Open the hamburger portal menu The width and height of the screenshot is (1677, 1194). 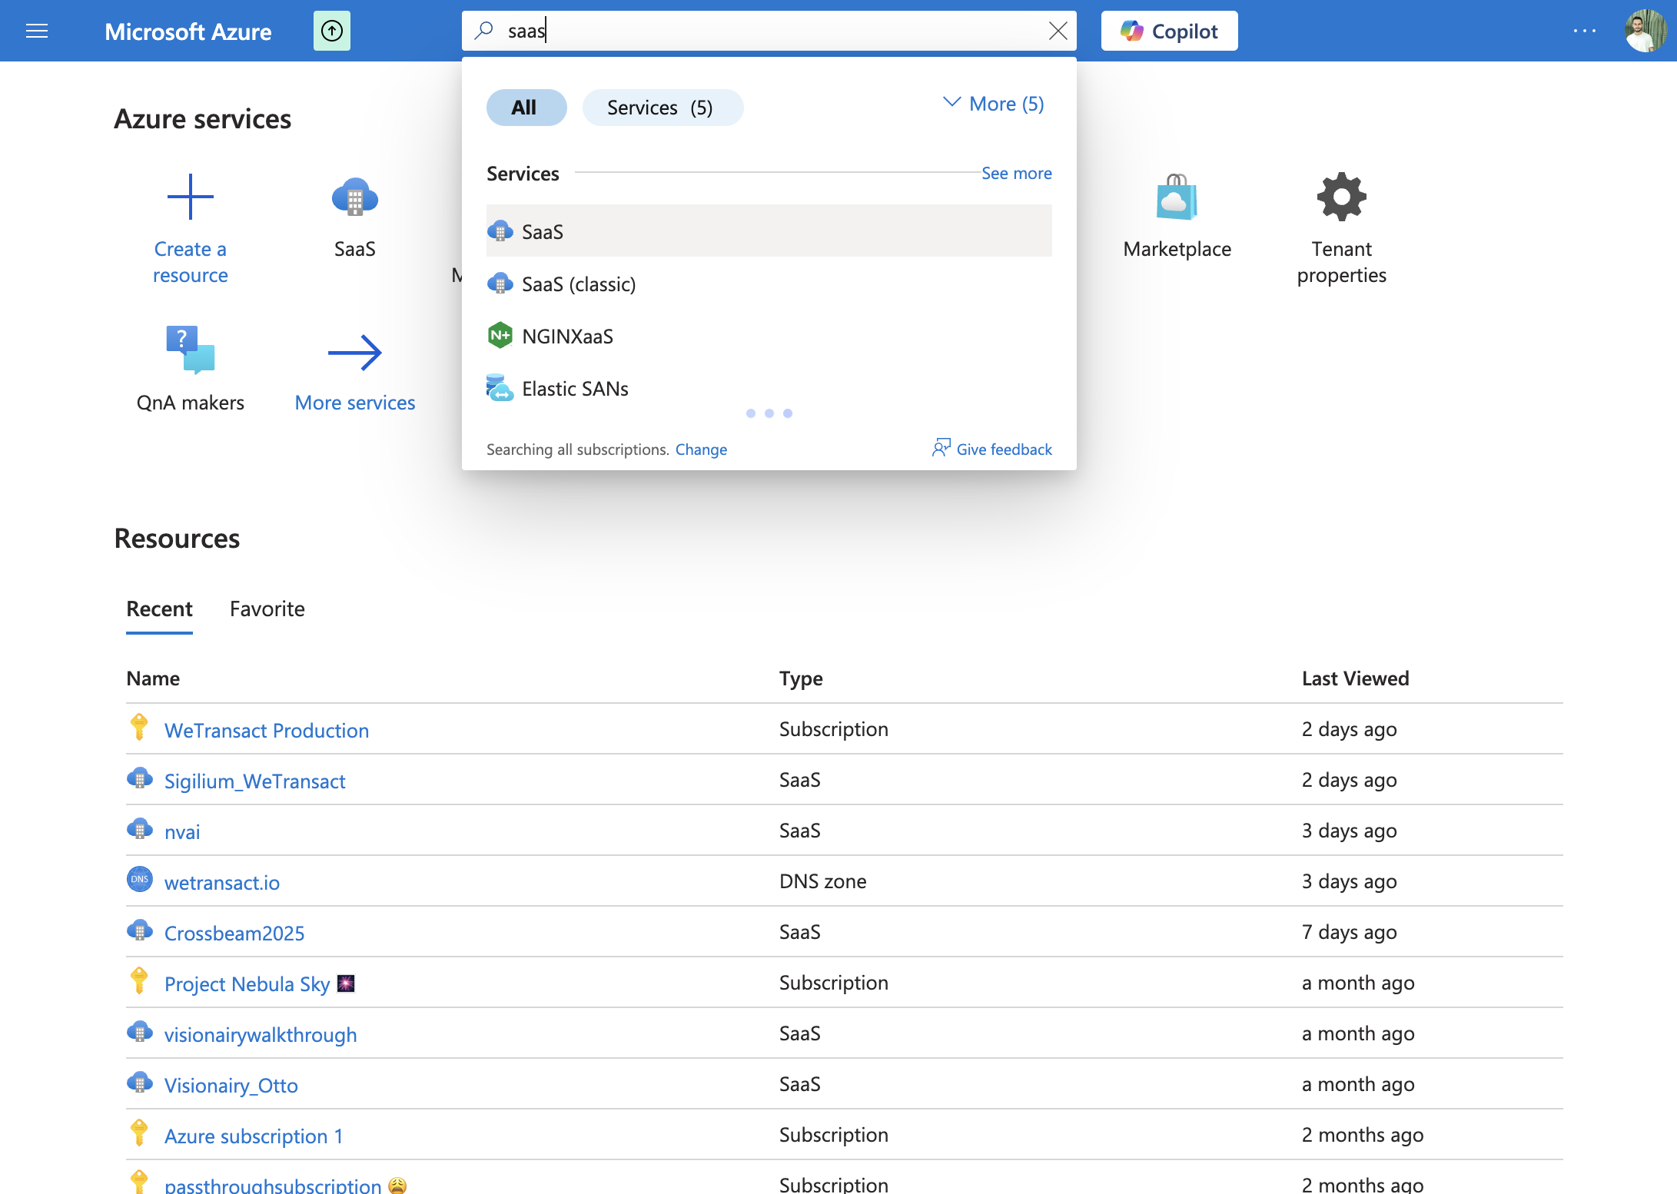tap(37, 31)
